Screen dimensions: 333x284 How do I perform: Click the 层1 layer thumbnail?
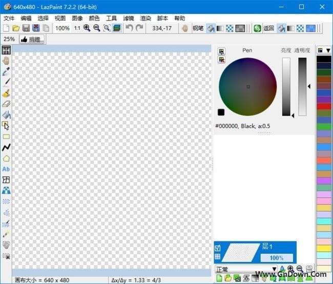[240, 253]
